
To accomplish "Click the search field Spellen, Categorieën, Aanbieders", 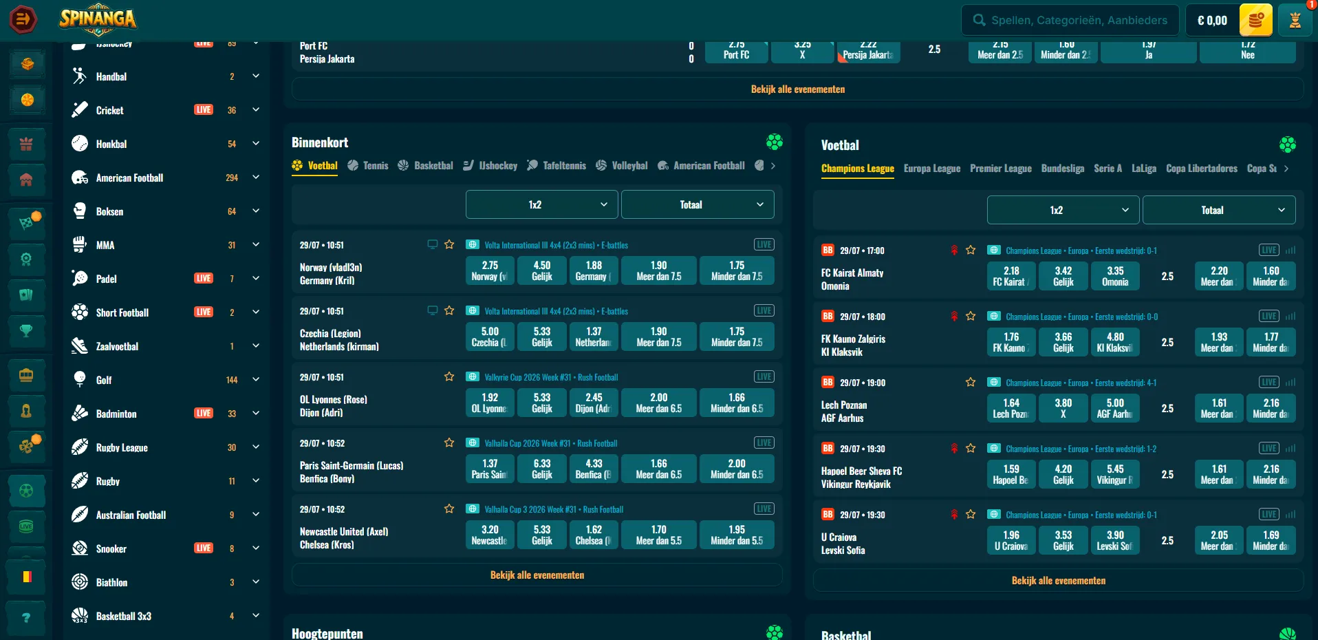I will click(x=1070, y=20).
